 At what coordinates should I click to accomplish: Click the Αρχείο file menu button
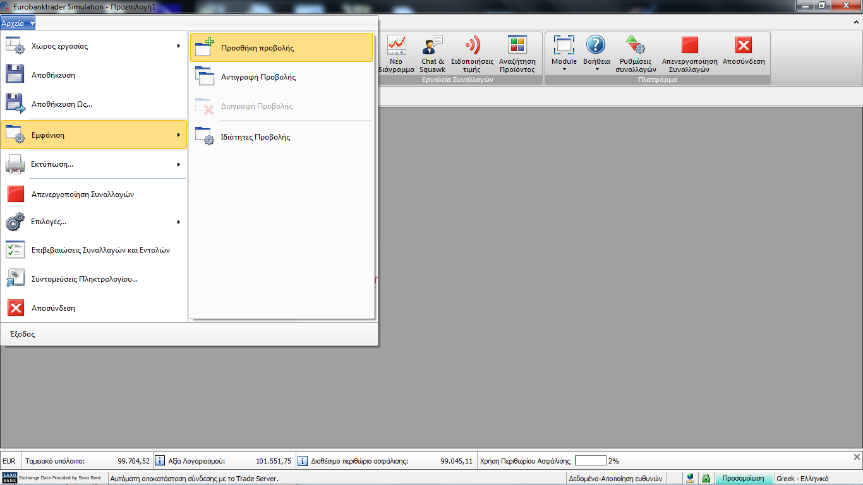click(x=18, y=23)
